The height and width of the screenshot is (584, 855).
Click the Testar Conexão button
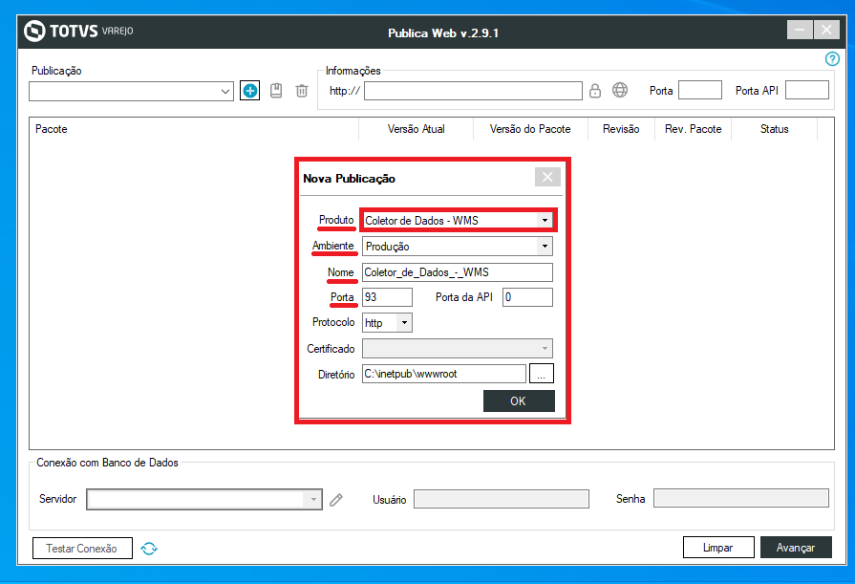[x=82, y=549]
